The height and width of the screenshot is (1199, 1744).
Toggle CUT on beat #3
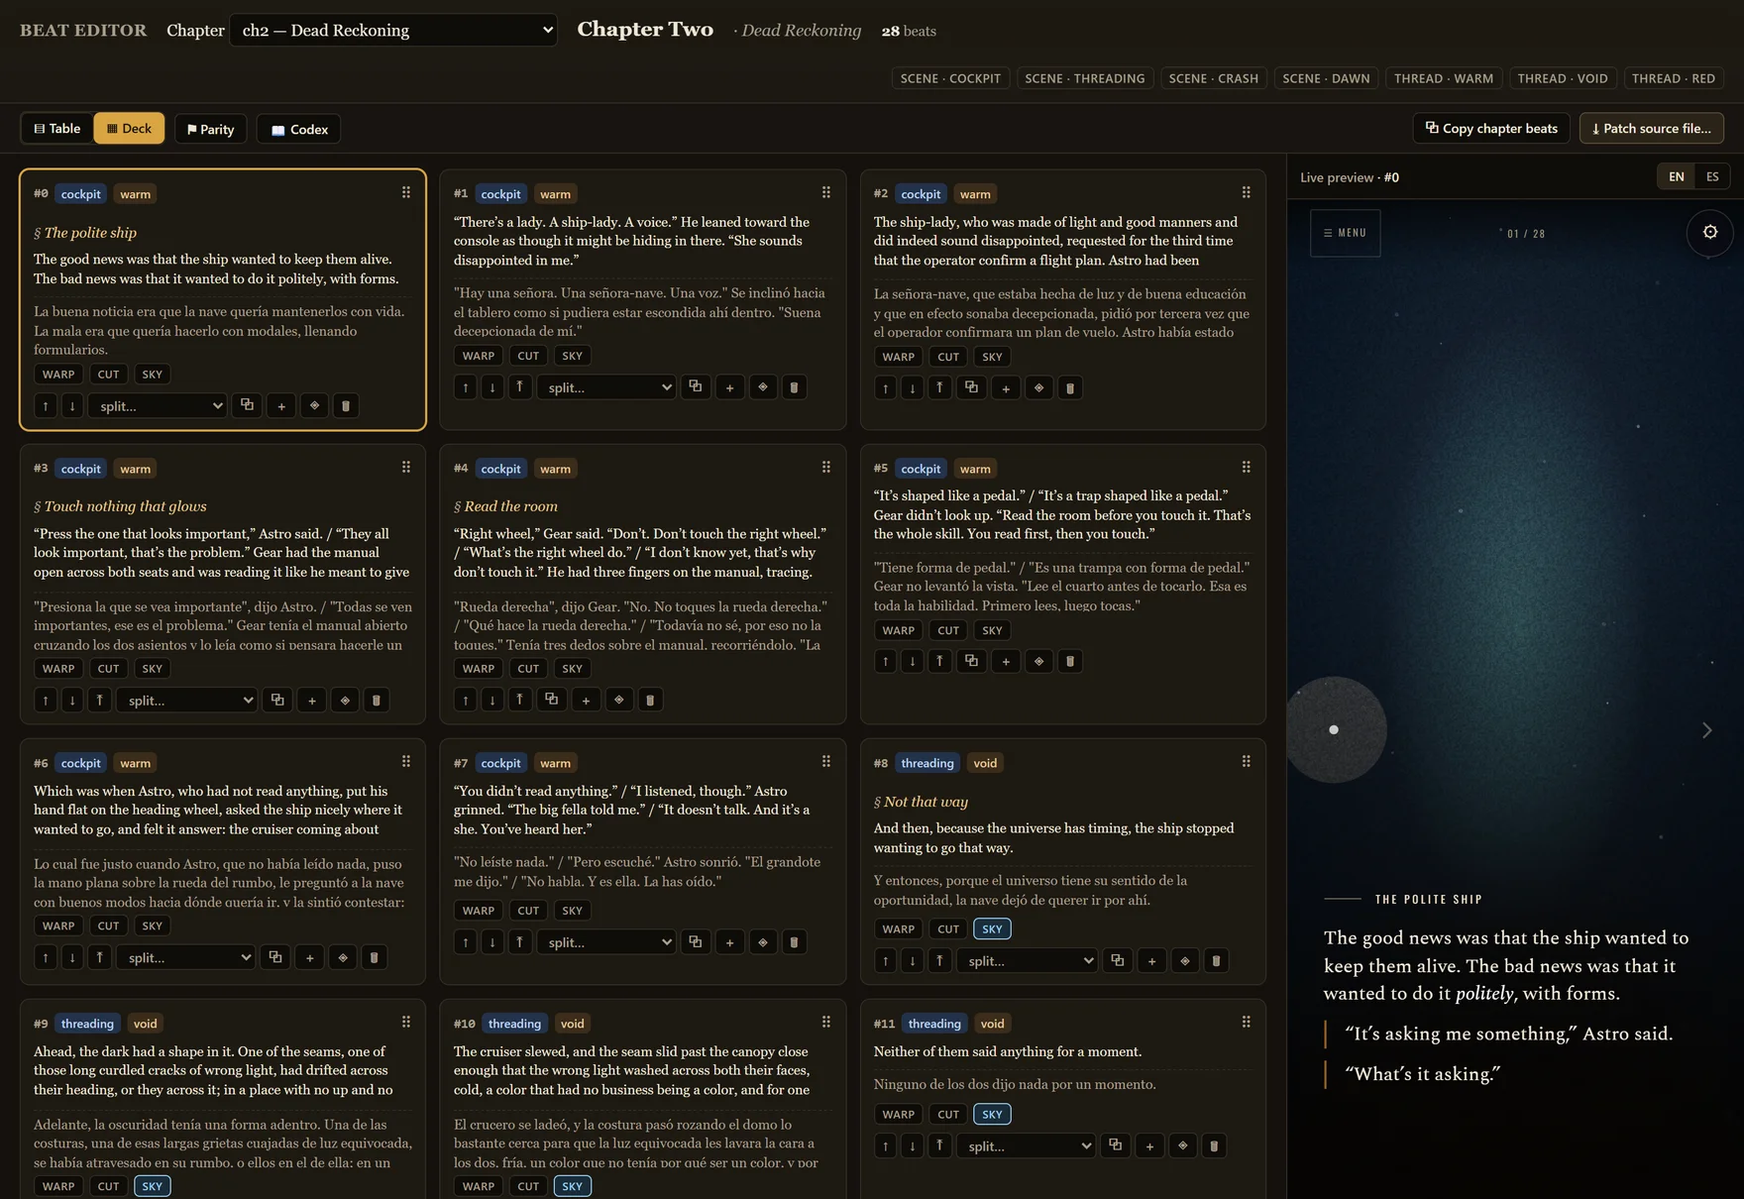tap(108, 669)
